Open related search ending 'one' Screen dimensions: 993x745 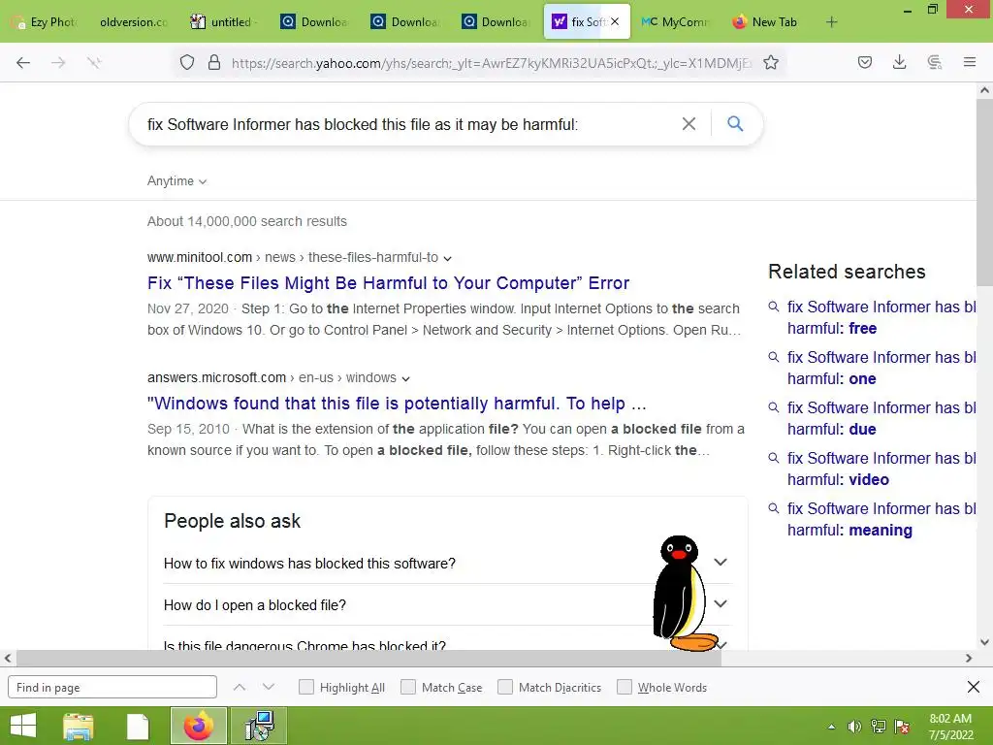pos(881,368)
